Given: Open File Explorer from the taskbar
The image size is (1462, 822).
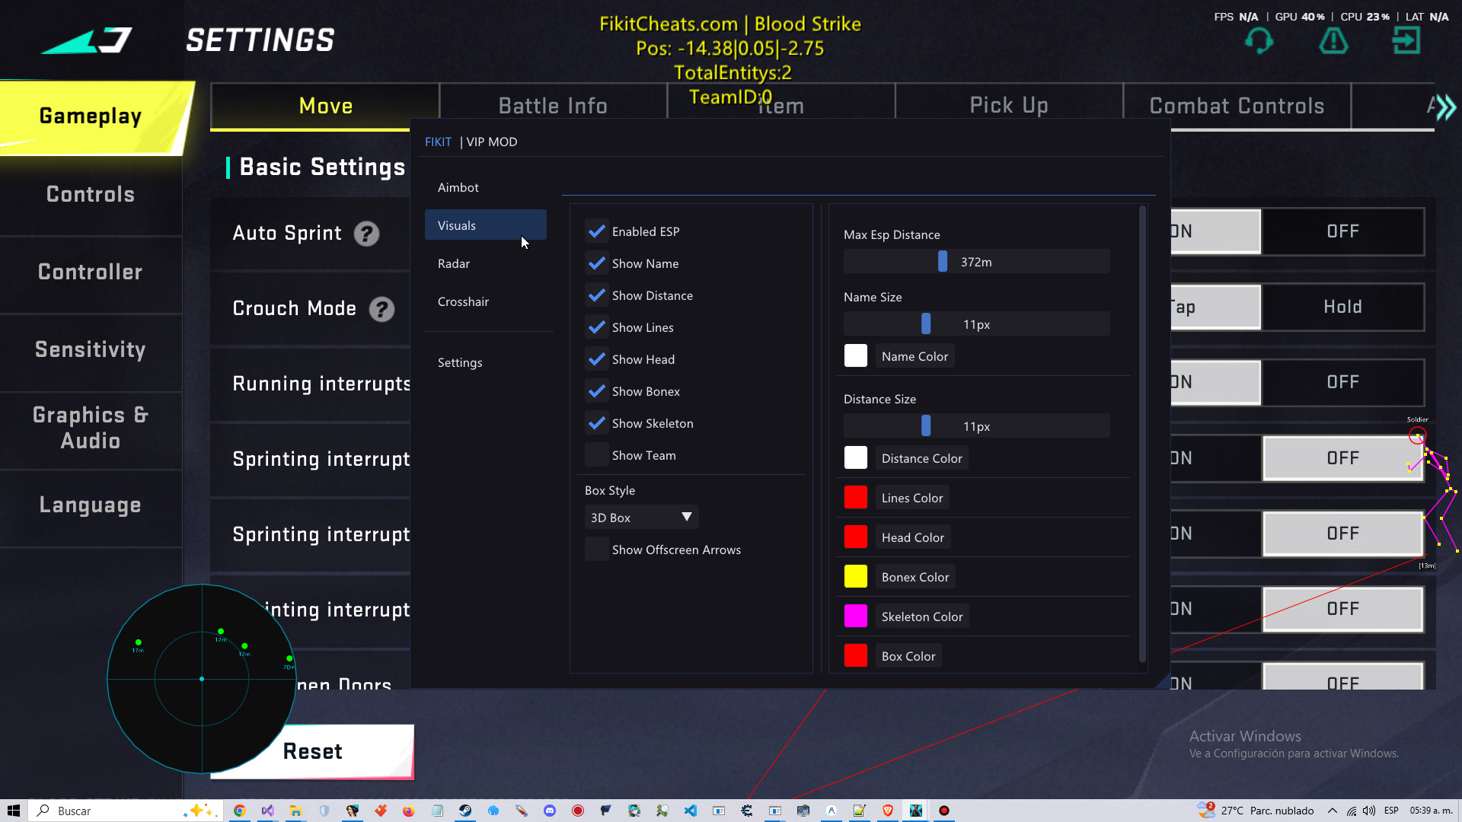Looking at the screenshot, I should (x=295, y=811).
